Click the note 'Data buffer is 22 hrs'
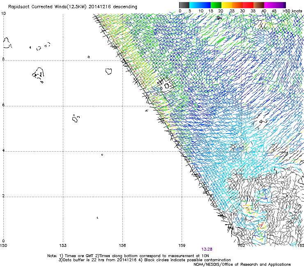 (84, 260)
